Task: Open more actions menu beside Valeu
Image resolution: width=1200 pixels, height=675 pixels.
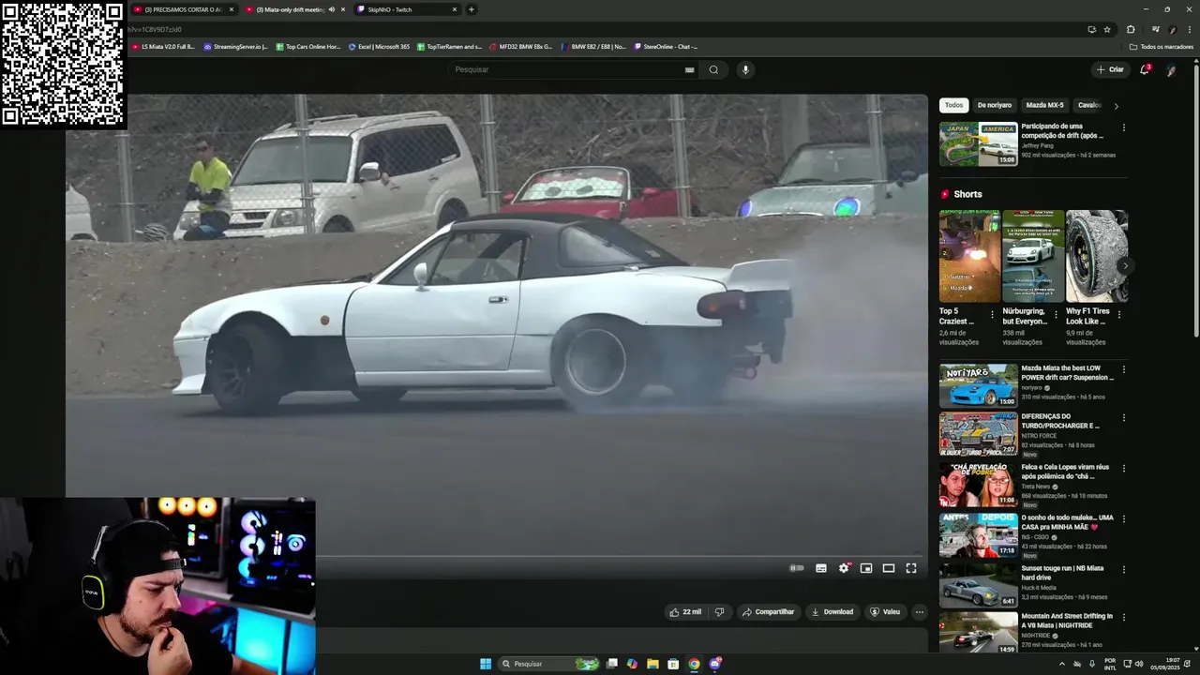Action: [x=920, y=612]
